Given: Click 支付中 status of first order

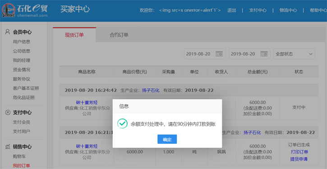Looking at the screenshot, I should [299, 107].
